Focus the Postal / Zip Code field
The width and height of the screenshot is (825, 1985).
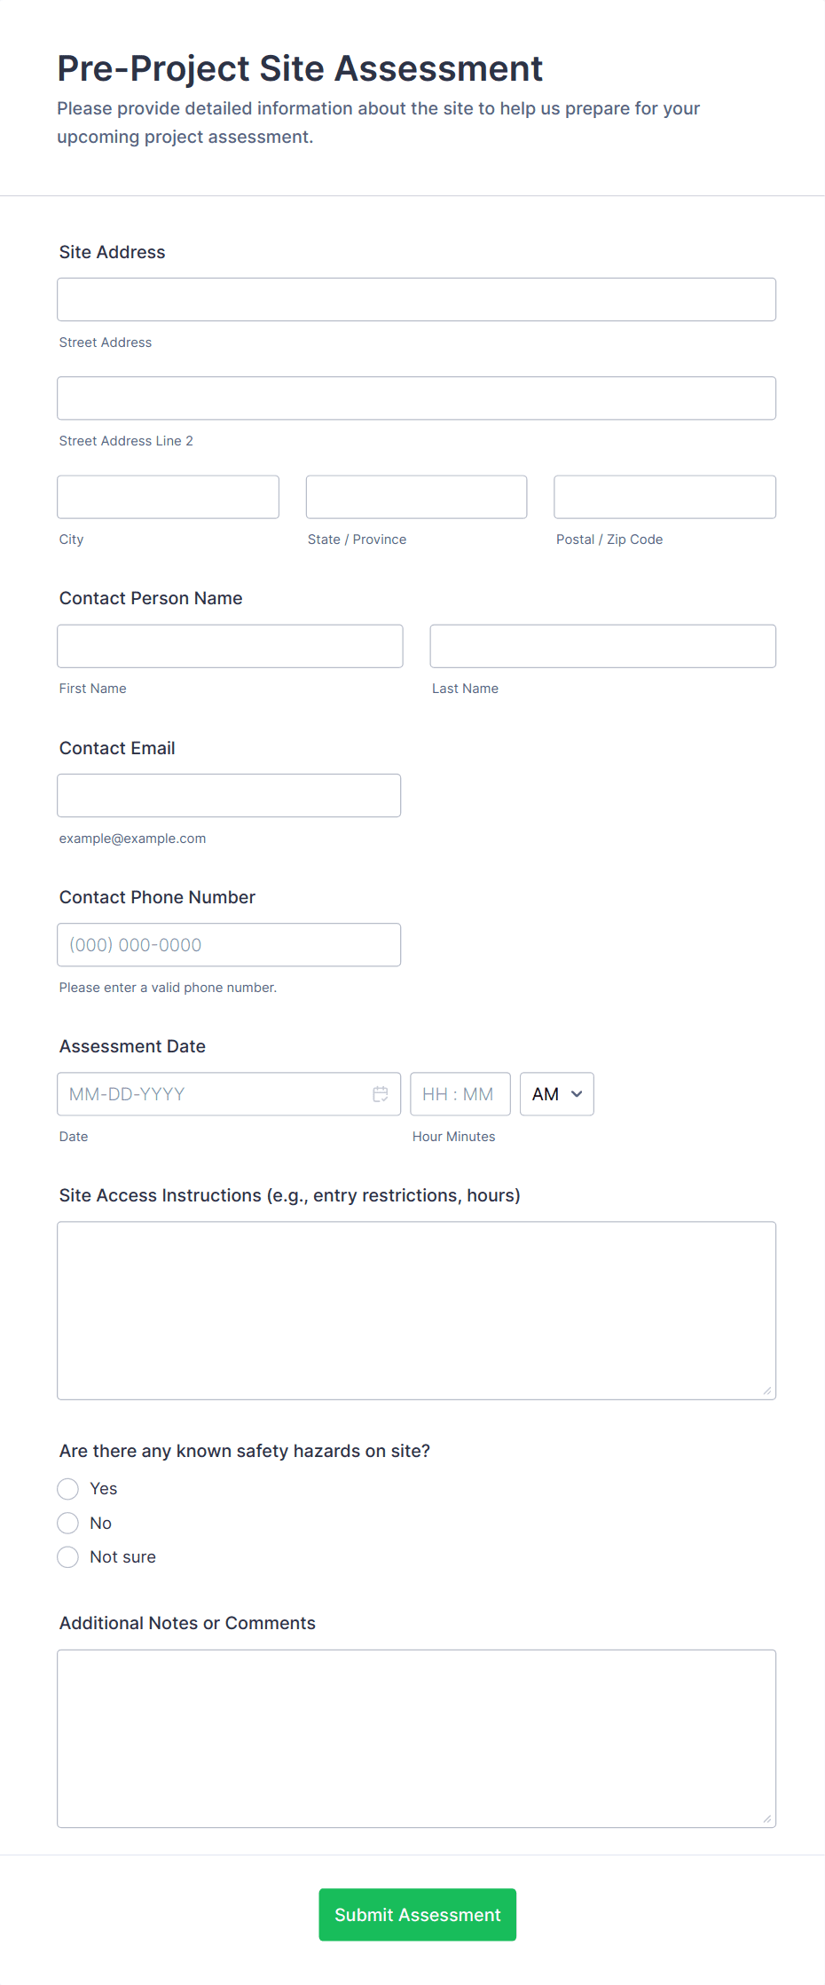(664, 497)
